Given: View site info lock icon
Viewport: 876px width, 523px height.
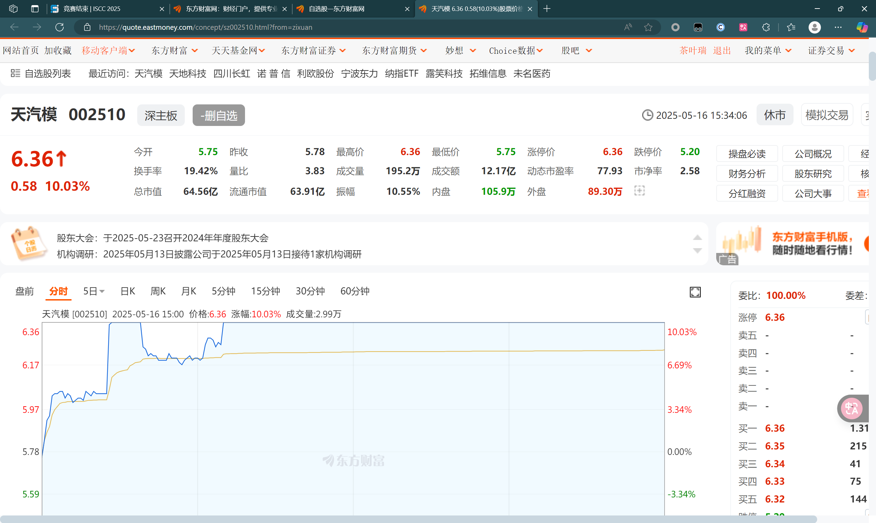Looking at the screenshot, I should (x=87, y=27).
